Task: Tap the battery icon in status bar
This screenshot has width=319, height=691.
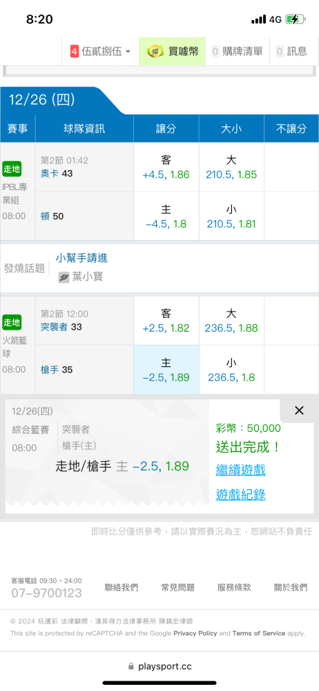Action: point(295,19)
